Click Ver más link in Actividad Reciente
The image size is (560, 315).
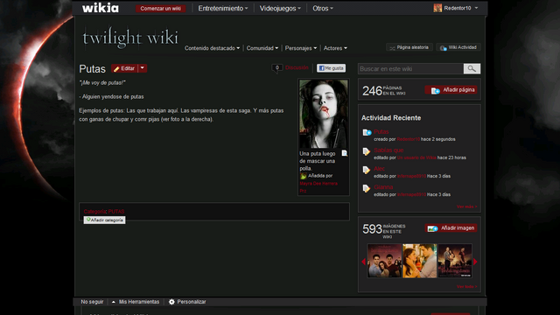(x=466, y=206)
